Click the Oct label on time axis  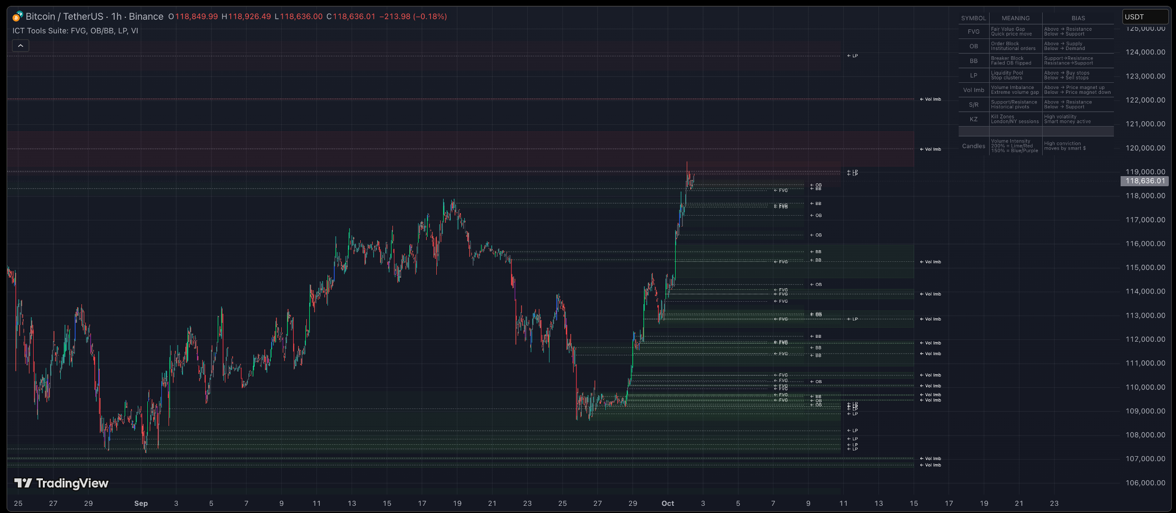(667, 503)
